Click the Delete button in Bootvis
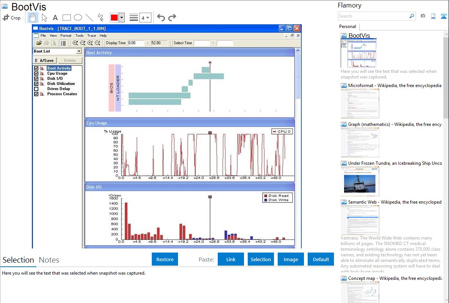Viewport: 449px width, 303px height. coord(70,61)
